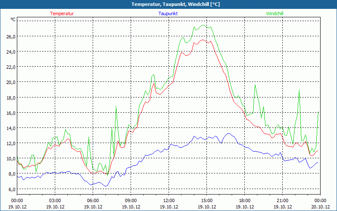Viewport: 337px width, 211px height.
Task: Click the green Windchill spike after 22:00
Action: pyautogui.click(x=299, y=90)
